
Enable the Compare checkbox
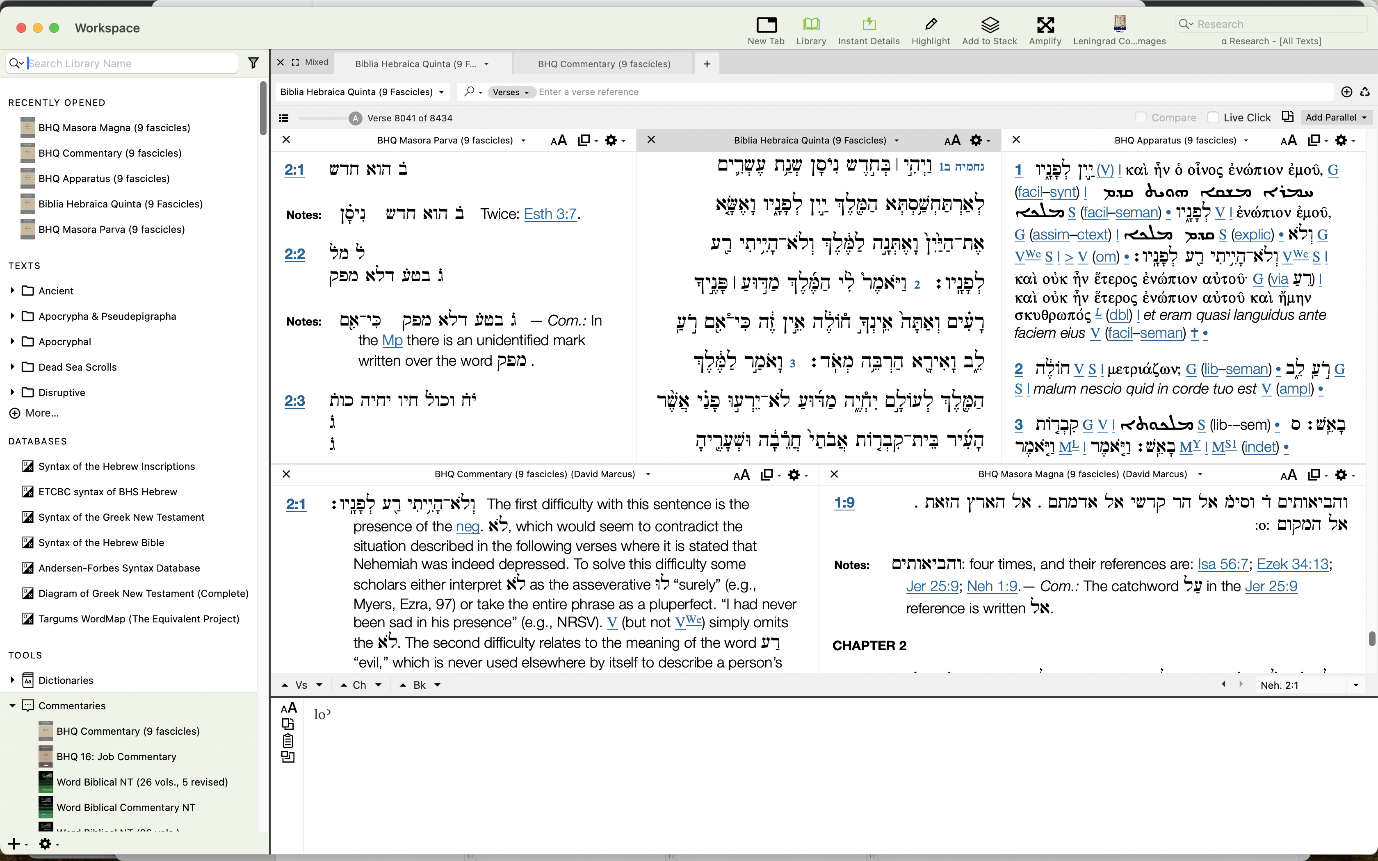coord(1141,117)
